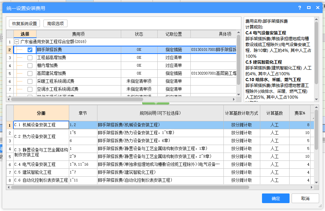This screenshot has height=211, width=325.
Task: Click the lower table right scroll arrow
Action: [312, 187]
